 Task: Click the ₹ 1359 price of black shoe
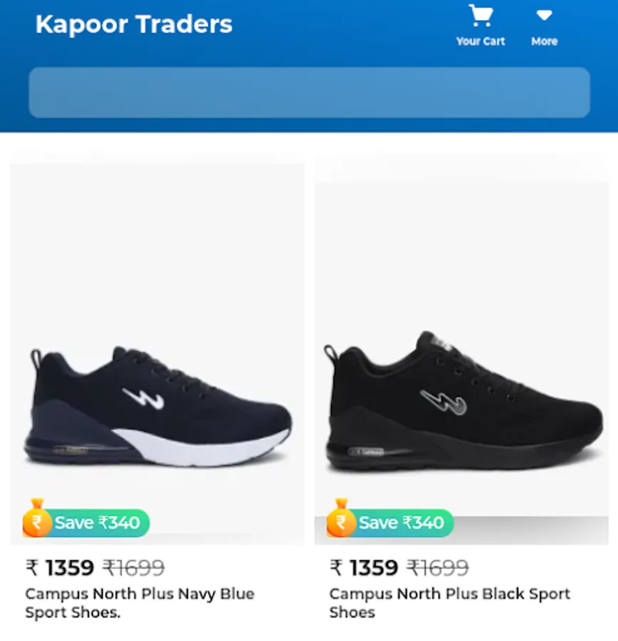(364, 568)
